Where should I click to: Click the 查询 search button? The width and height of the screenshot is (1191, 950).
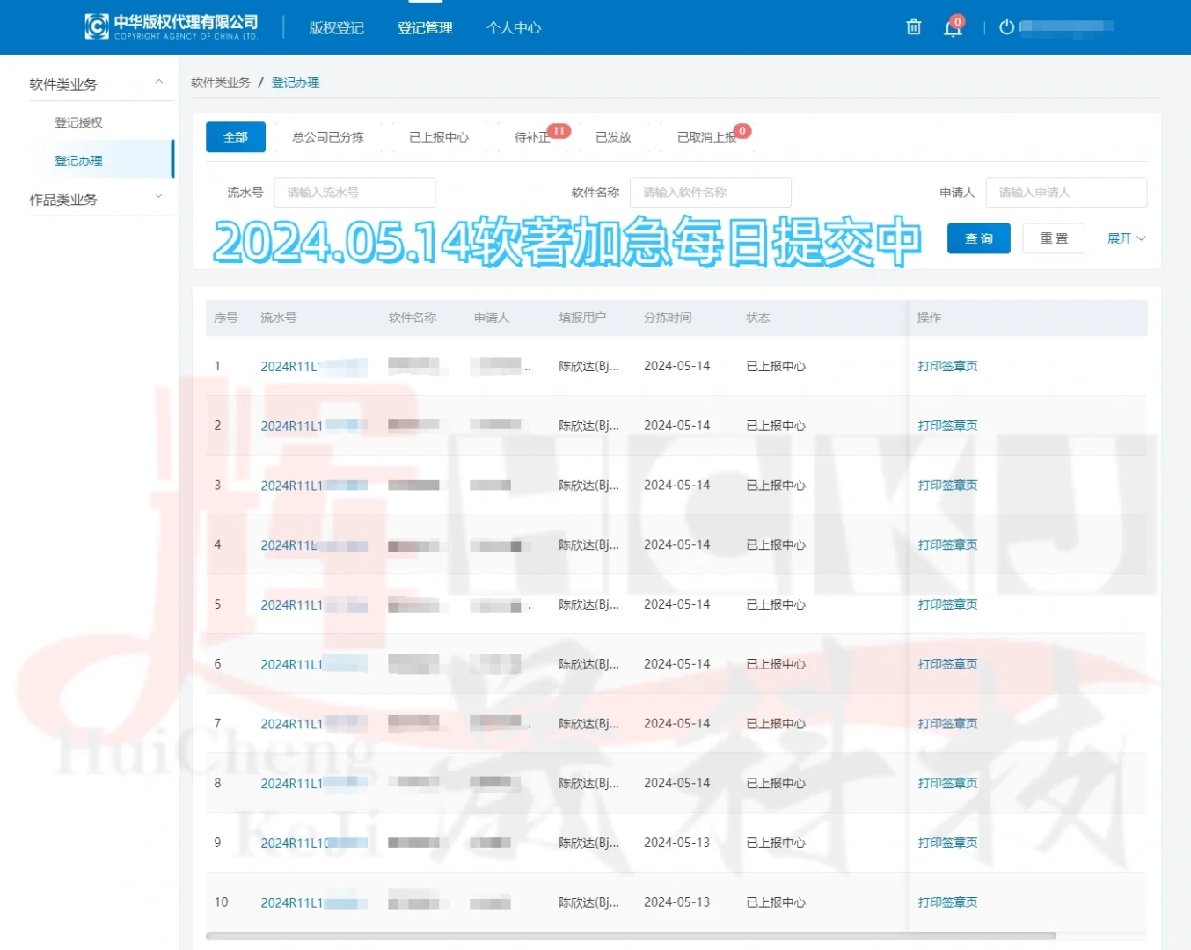978,237
